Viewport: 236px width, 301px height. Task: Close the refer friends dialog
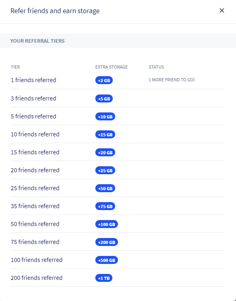tap(222, 10)
